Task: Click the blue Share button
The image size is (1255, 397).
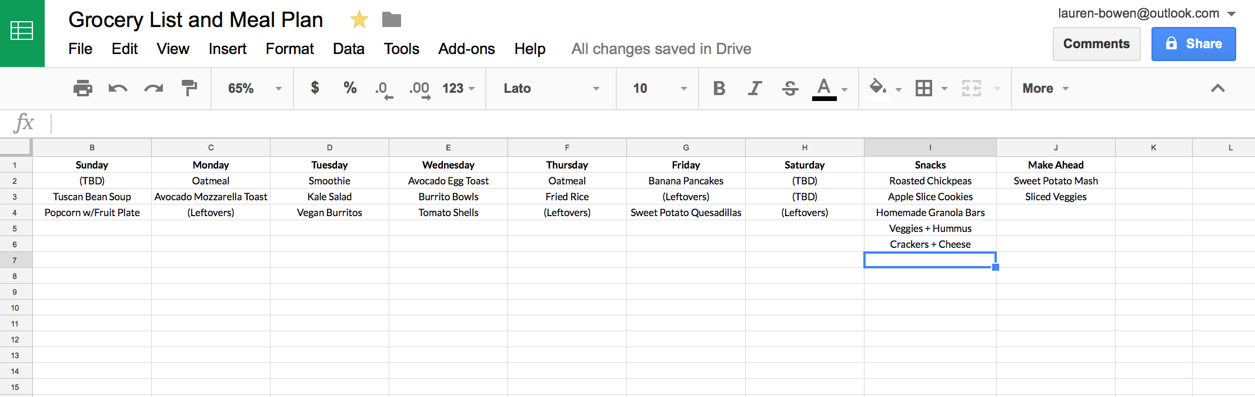Action: (x=1193, y=44)
